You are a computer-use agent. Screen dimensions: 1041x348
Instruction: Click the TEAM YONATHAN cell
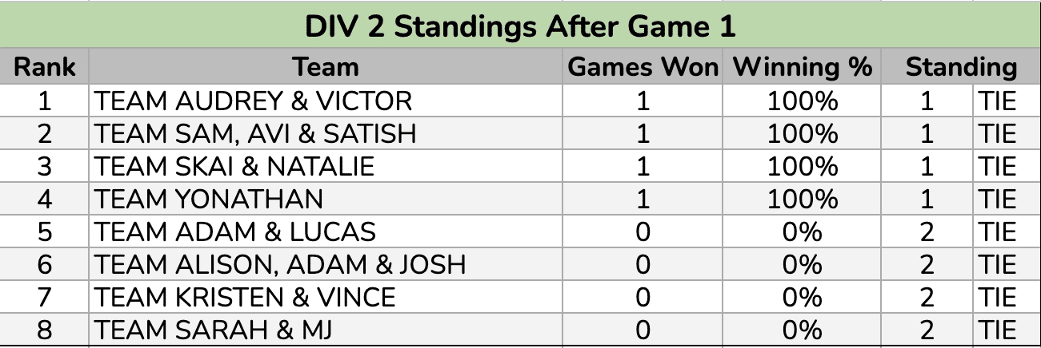[209, 199]
